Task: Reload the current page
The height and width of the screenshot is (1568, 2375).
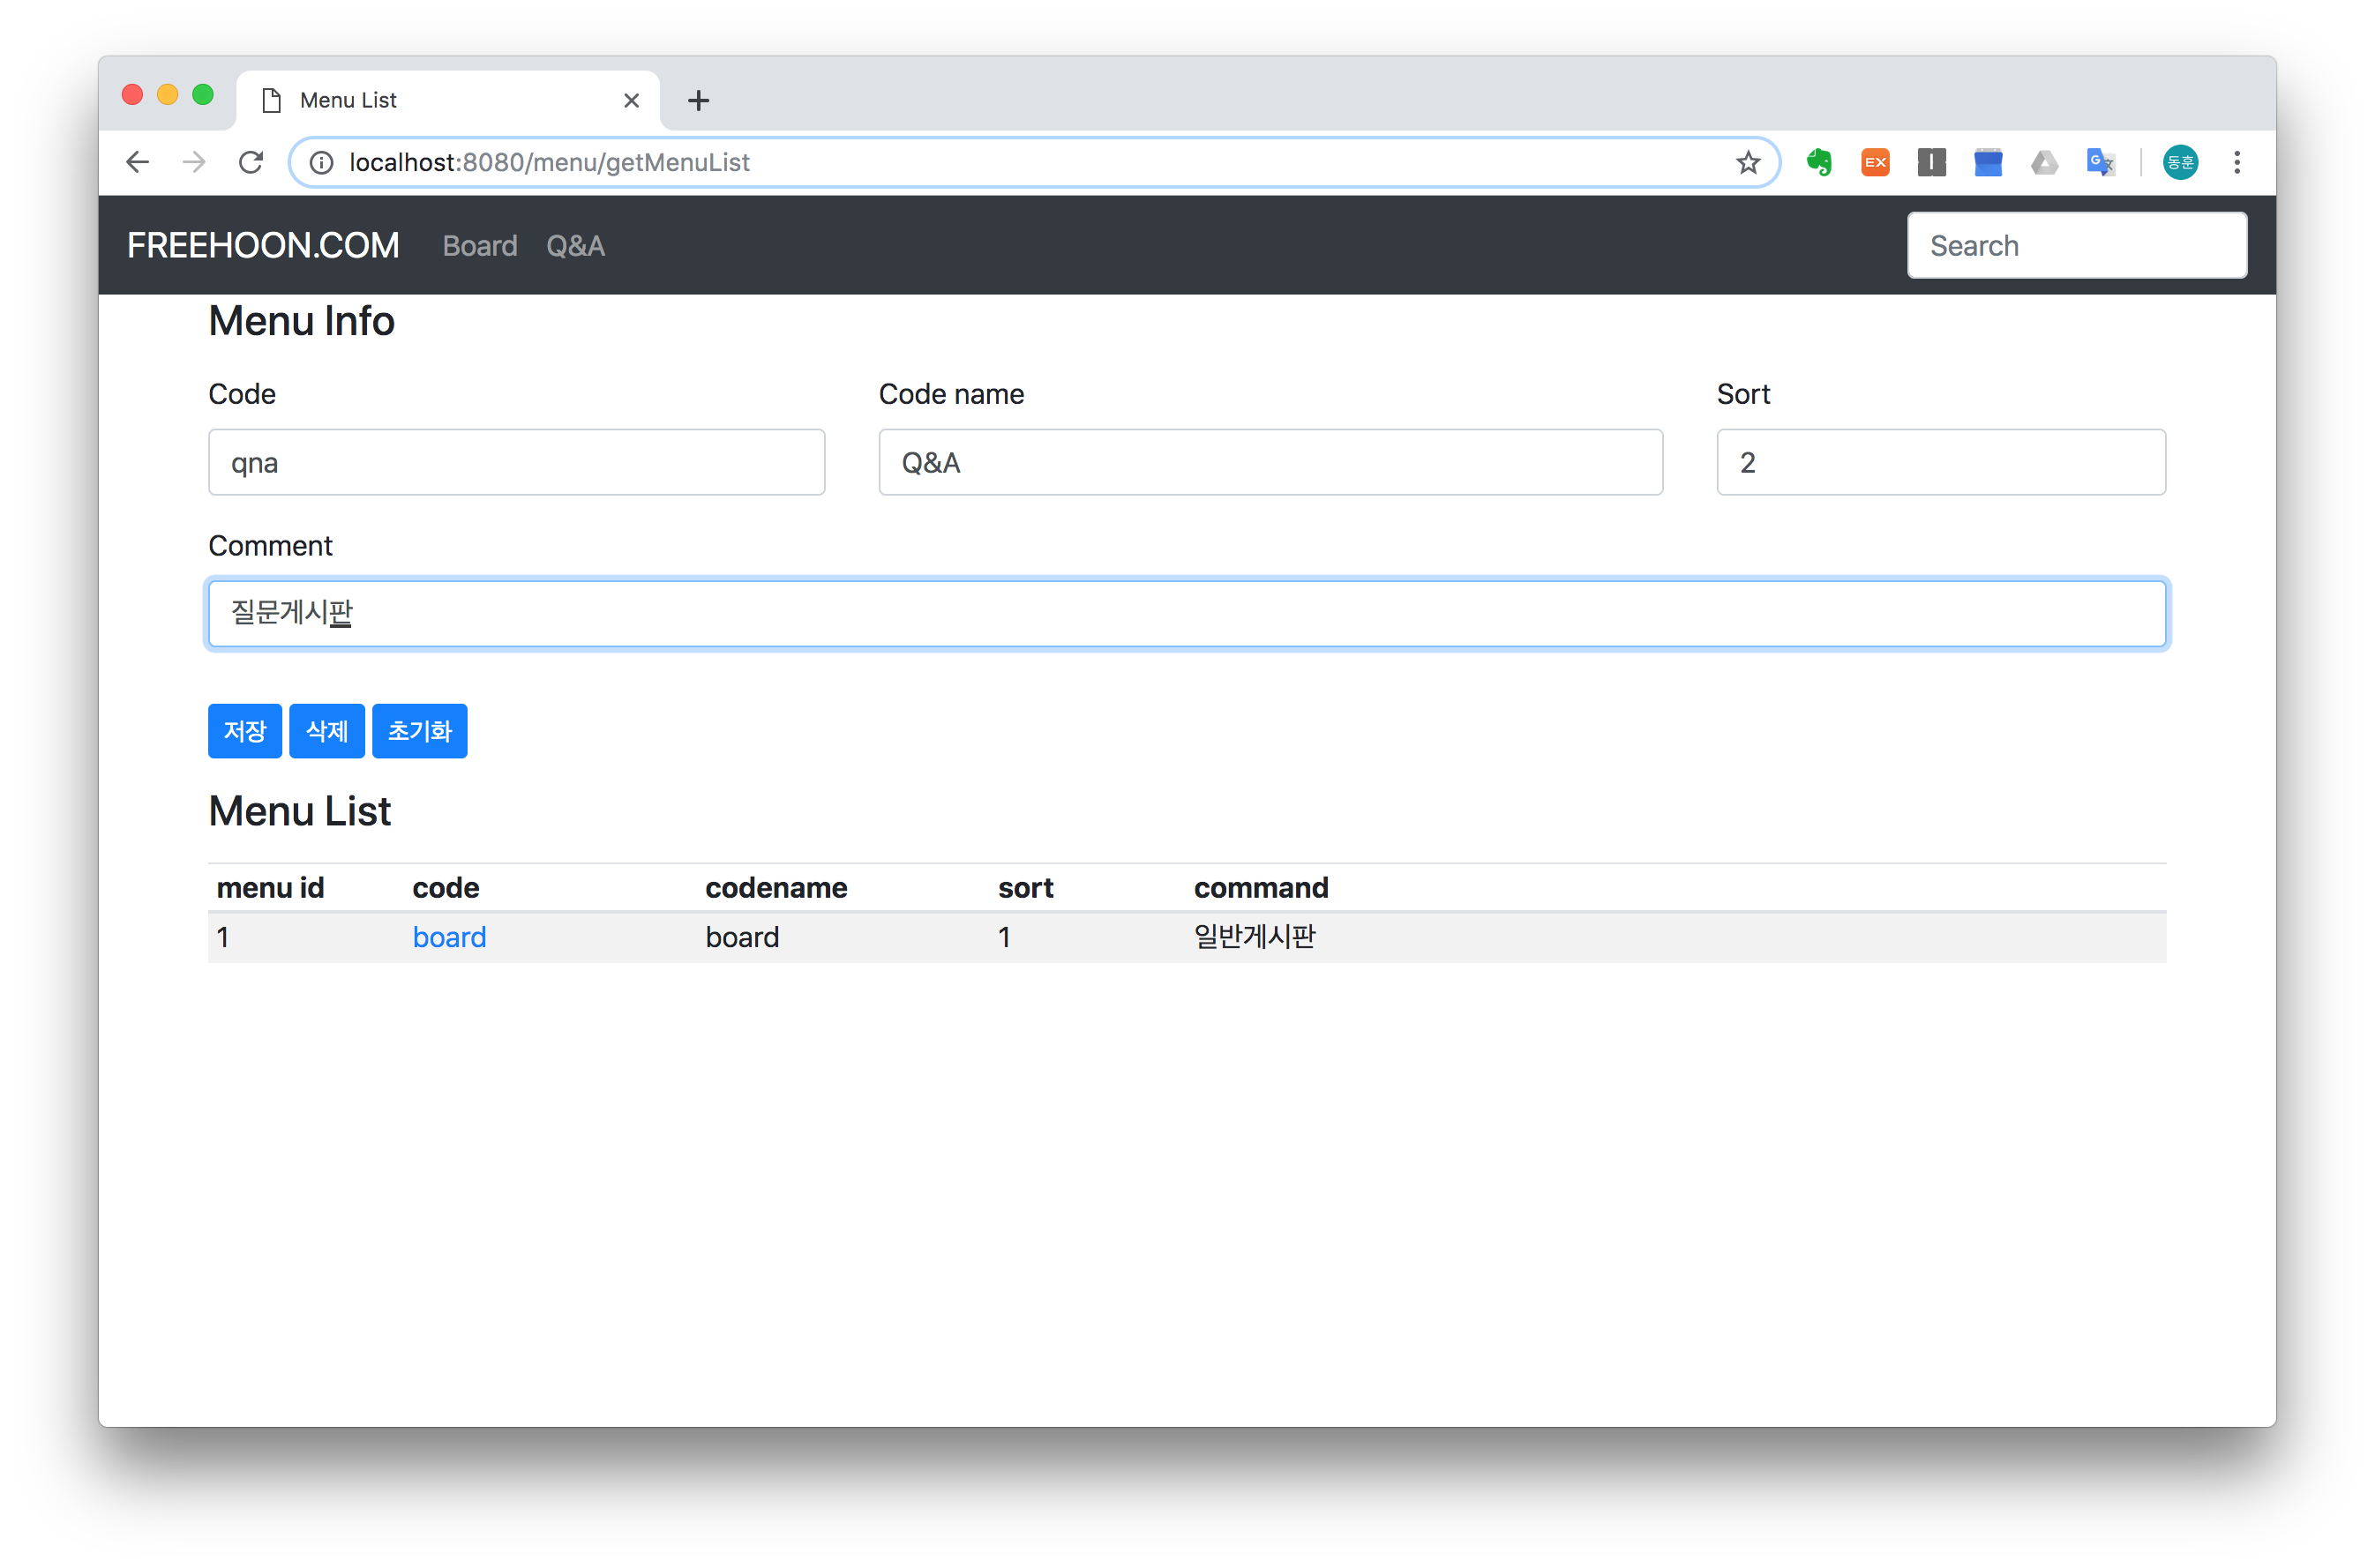Action: tap(251, 162)
